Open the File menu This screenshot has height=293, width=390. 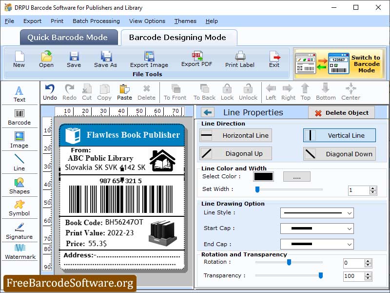9,21
